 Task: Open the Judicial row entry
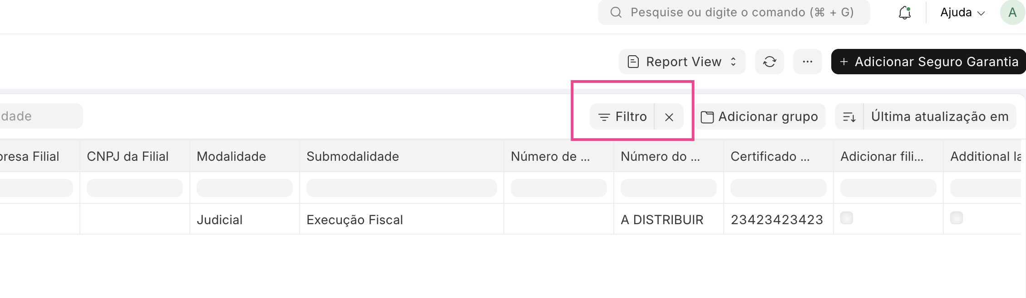click(x=220, y=220)
